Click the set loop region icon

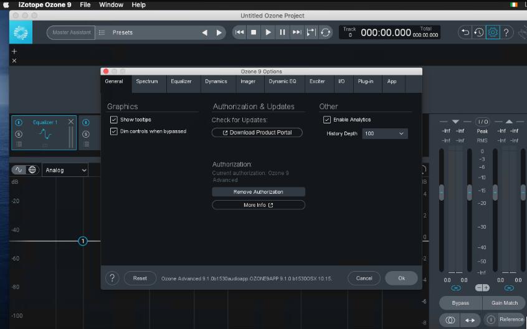click(x=311, y=32)
